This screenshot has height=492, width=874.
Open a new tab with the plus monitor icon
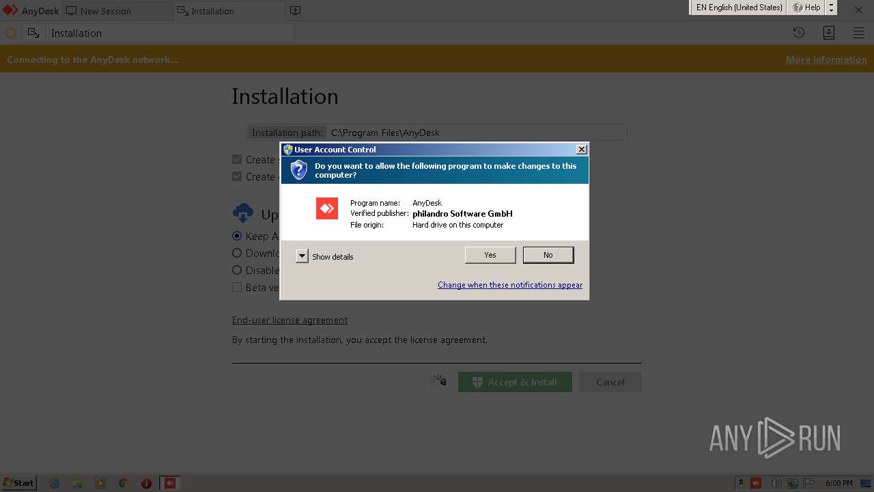tap(295, 11)
